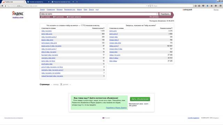Screen dimensions: 223x125
Task: Click the home icon in the browser toolbar
Action: (212, 6)
